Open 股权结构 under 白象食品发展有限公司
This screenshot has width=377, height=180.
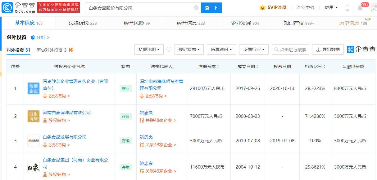pyautogui.click(x=57, y=145)
